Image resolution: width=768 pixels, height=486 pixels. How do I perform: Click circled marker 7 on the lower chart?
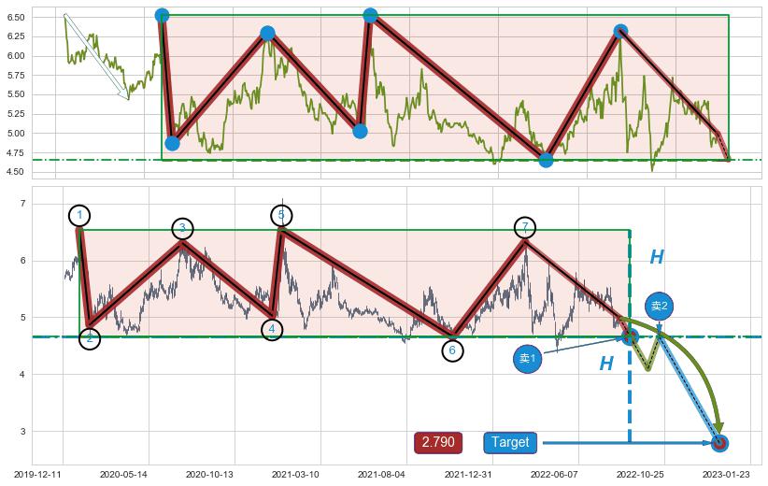point(526,228)
